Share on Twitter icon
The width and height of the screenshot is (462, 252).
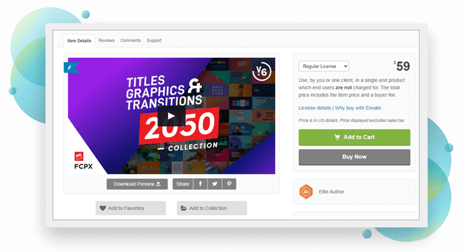pyautogui.click(x=215, y=184)
